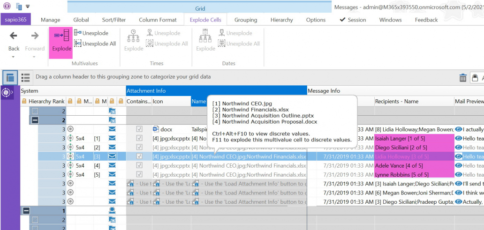Toggle the attachment checkbox in the selected [3] row
The width and height of the screenshot is (484, 230).
(x=139, y=156)
